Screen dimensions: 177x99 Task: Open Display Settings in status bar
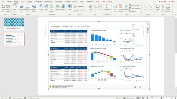[x=129, y=98]
